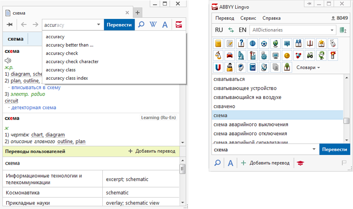Select the computer monitor dictionary icon
This screenshot has width=353, height=209.
point(275,55)
